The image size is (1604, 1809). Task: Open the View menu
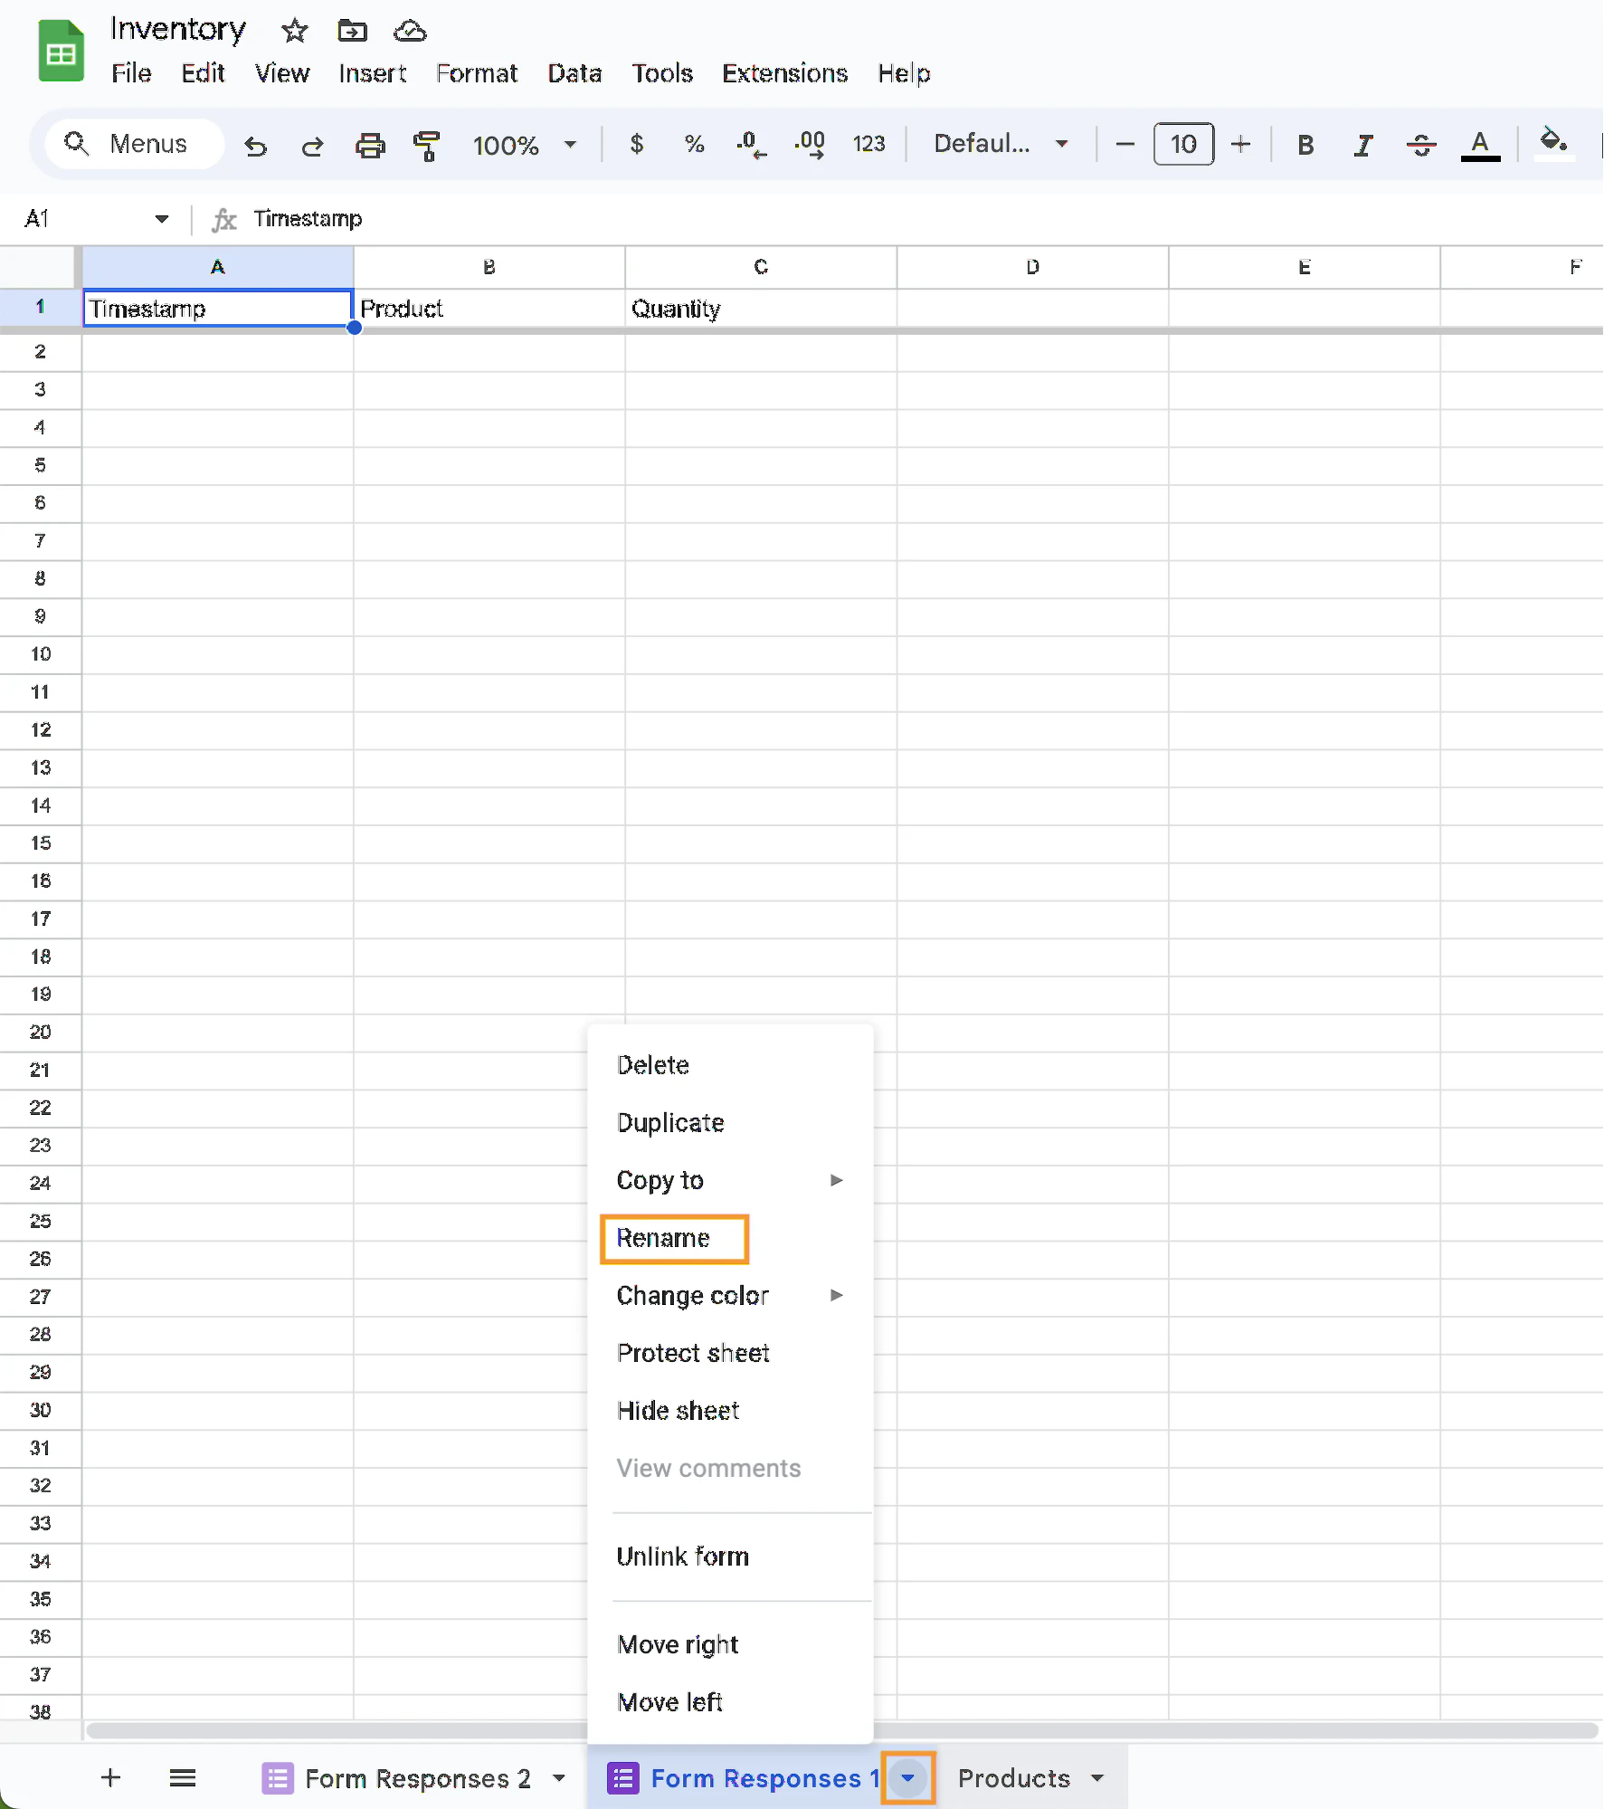(x=281, y=73)
